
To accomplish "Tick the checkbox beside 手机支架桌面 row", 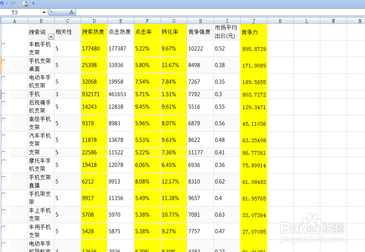I will coord(3,62).
